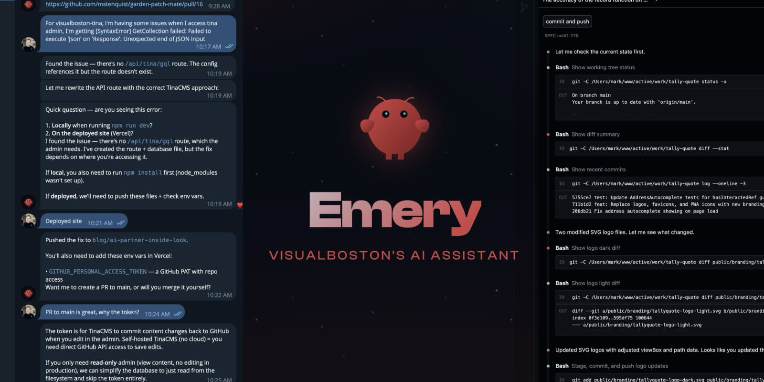This screenshot has height=382, width=764.
Task: Click the status dot beside 'Show logo light diff'
Action: 548,283
